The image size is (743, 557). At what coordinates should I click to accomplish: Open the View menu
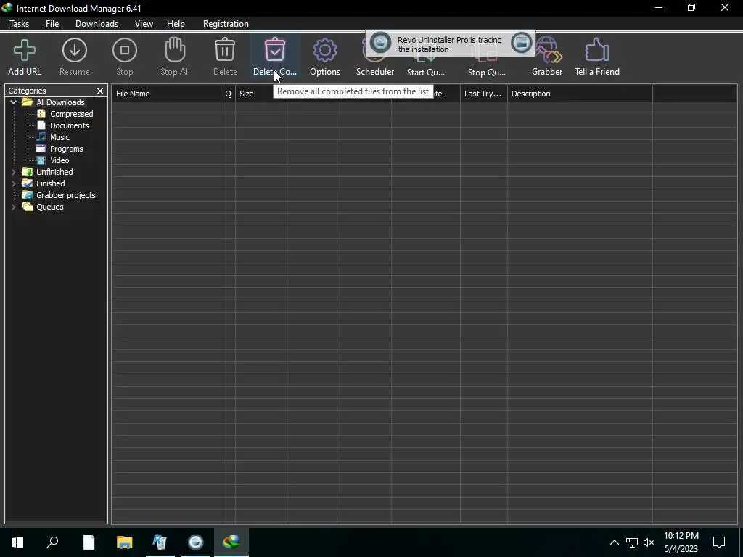point(144,24)
